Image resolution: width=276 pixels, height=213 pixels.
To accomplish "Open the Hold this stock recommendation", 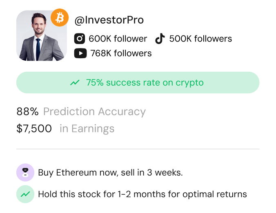I will [x=142, y=194].
